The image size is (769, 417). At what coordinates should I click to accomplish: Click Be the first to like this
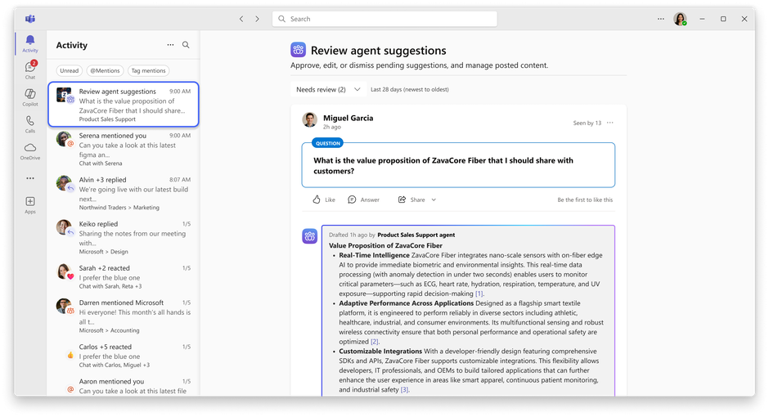click(585, 200)
